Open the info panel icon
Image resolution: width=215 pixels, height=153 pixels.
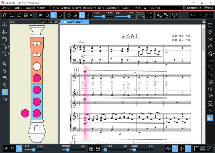[x=210, y=32]
